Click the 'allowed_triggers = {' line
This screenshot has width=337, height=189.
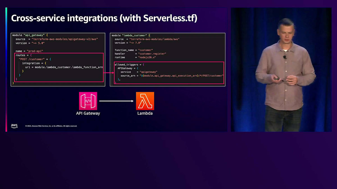point(129,65)
